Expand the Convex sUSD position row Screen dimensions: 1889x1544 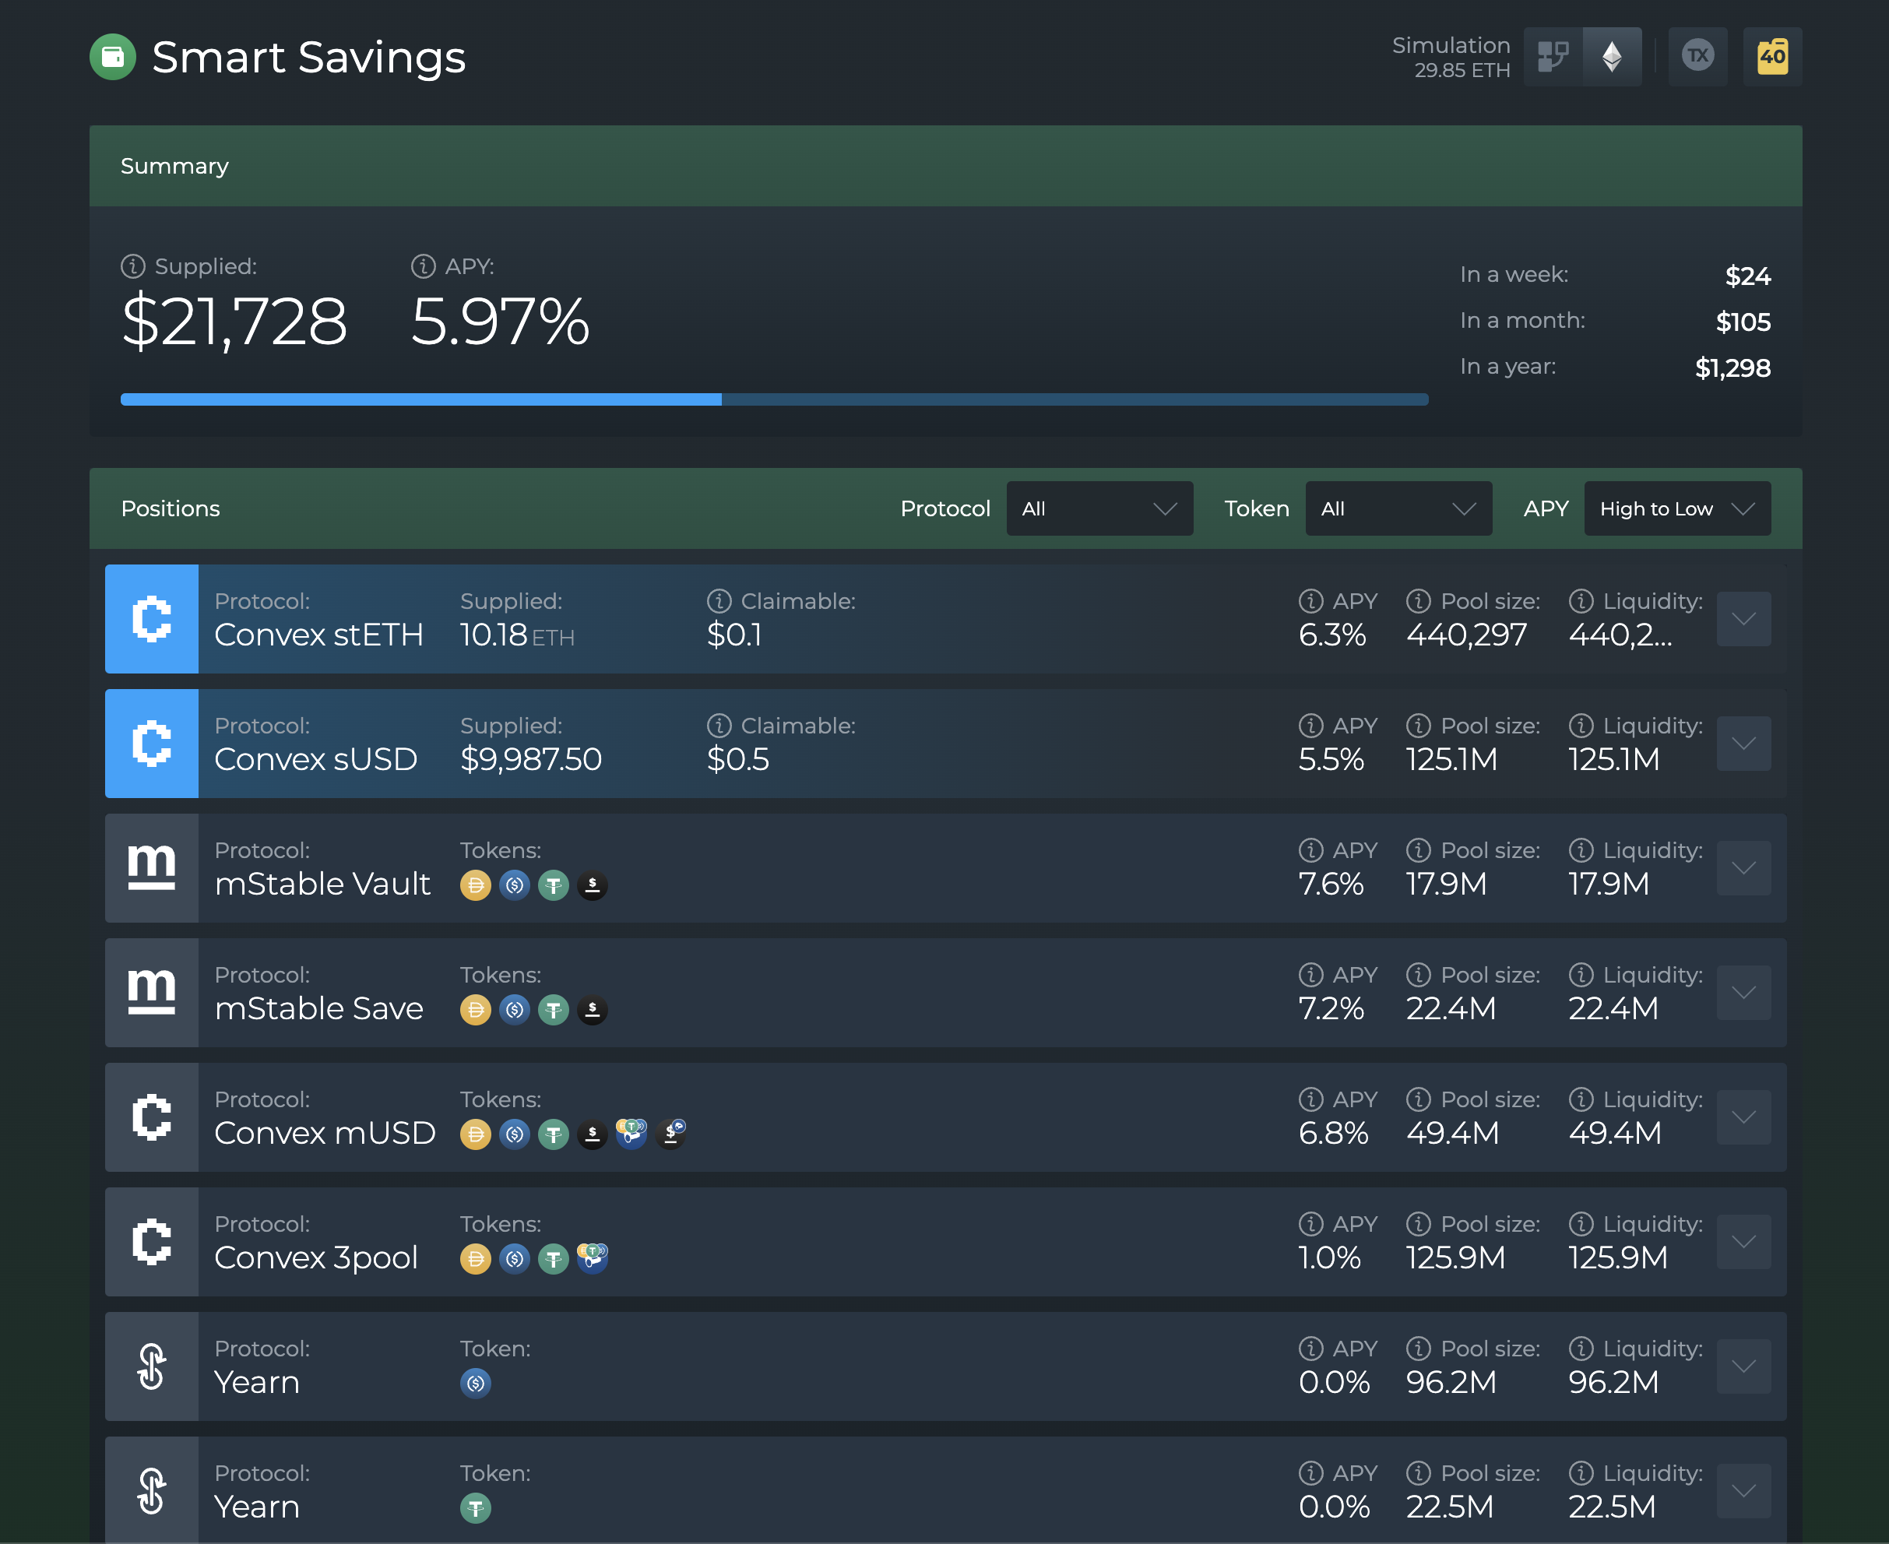tap(1743, 744)
